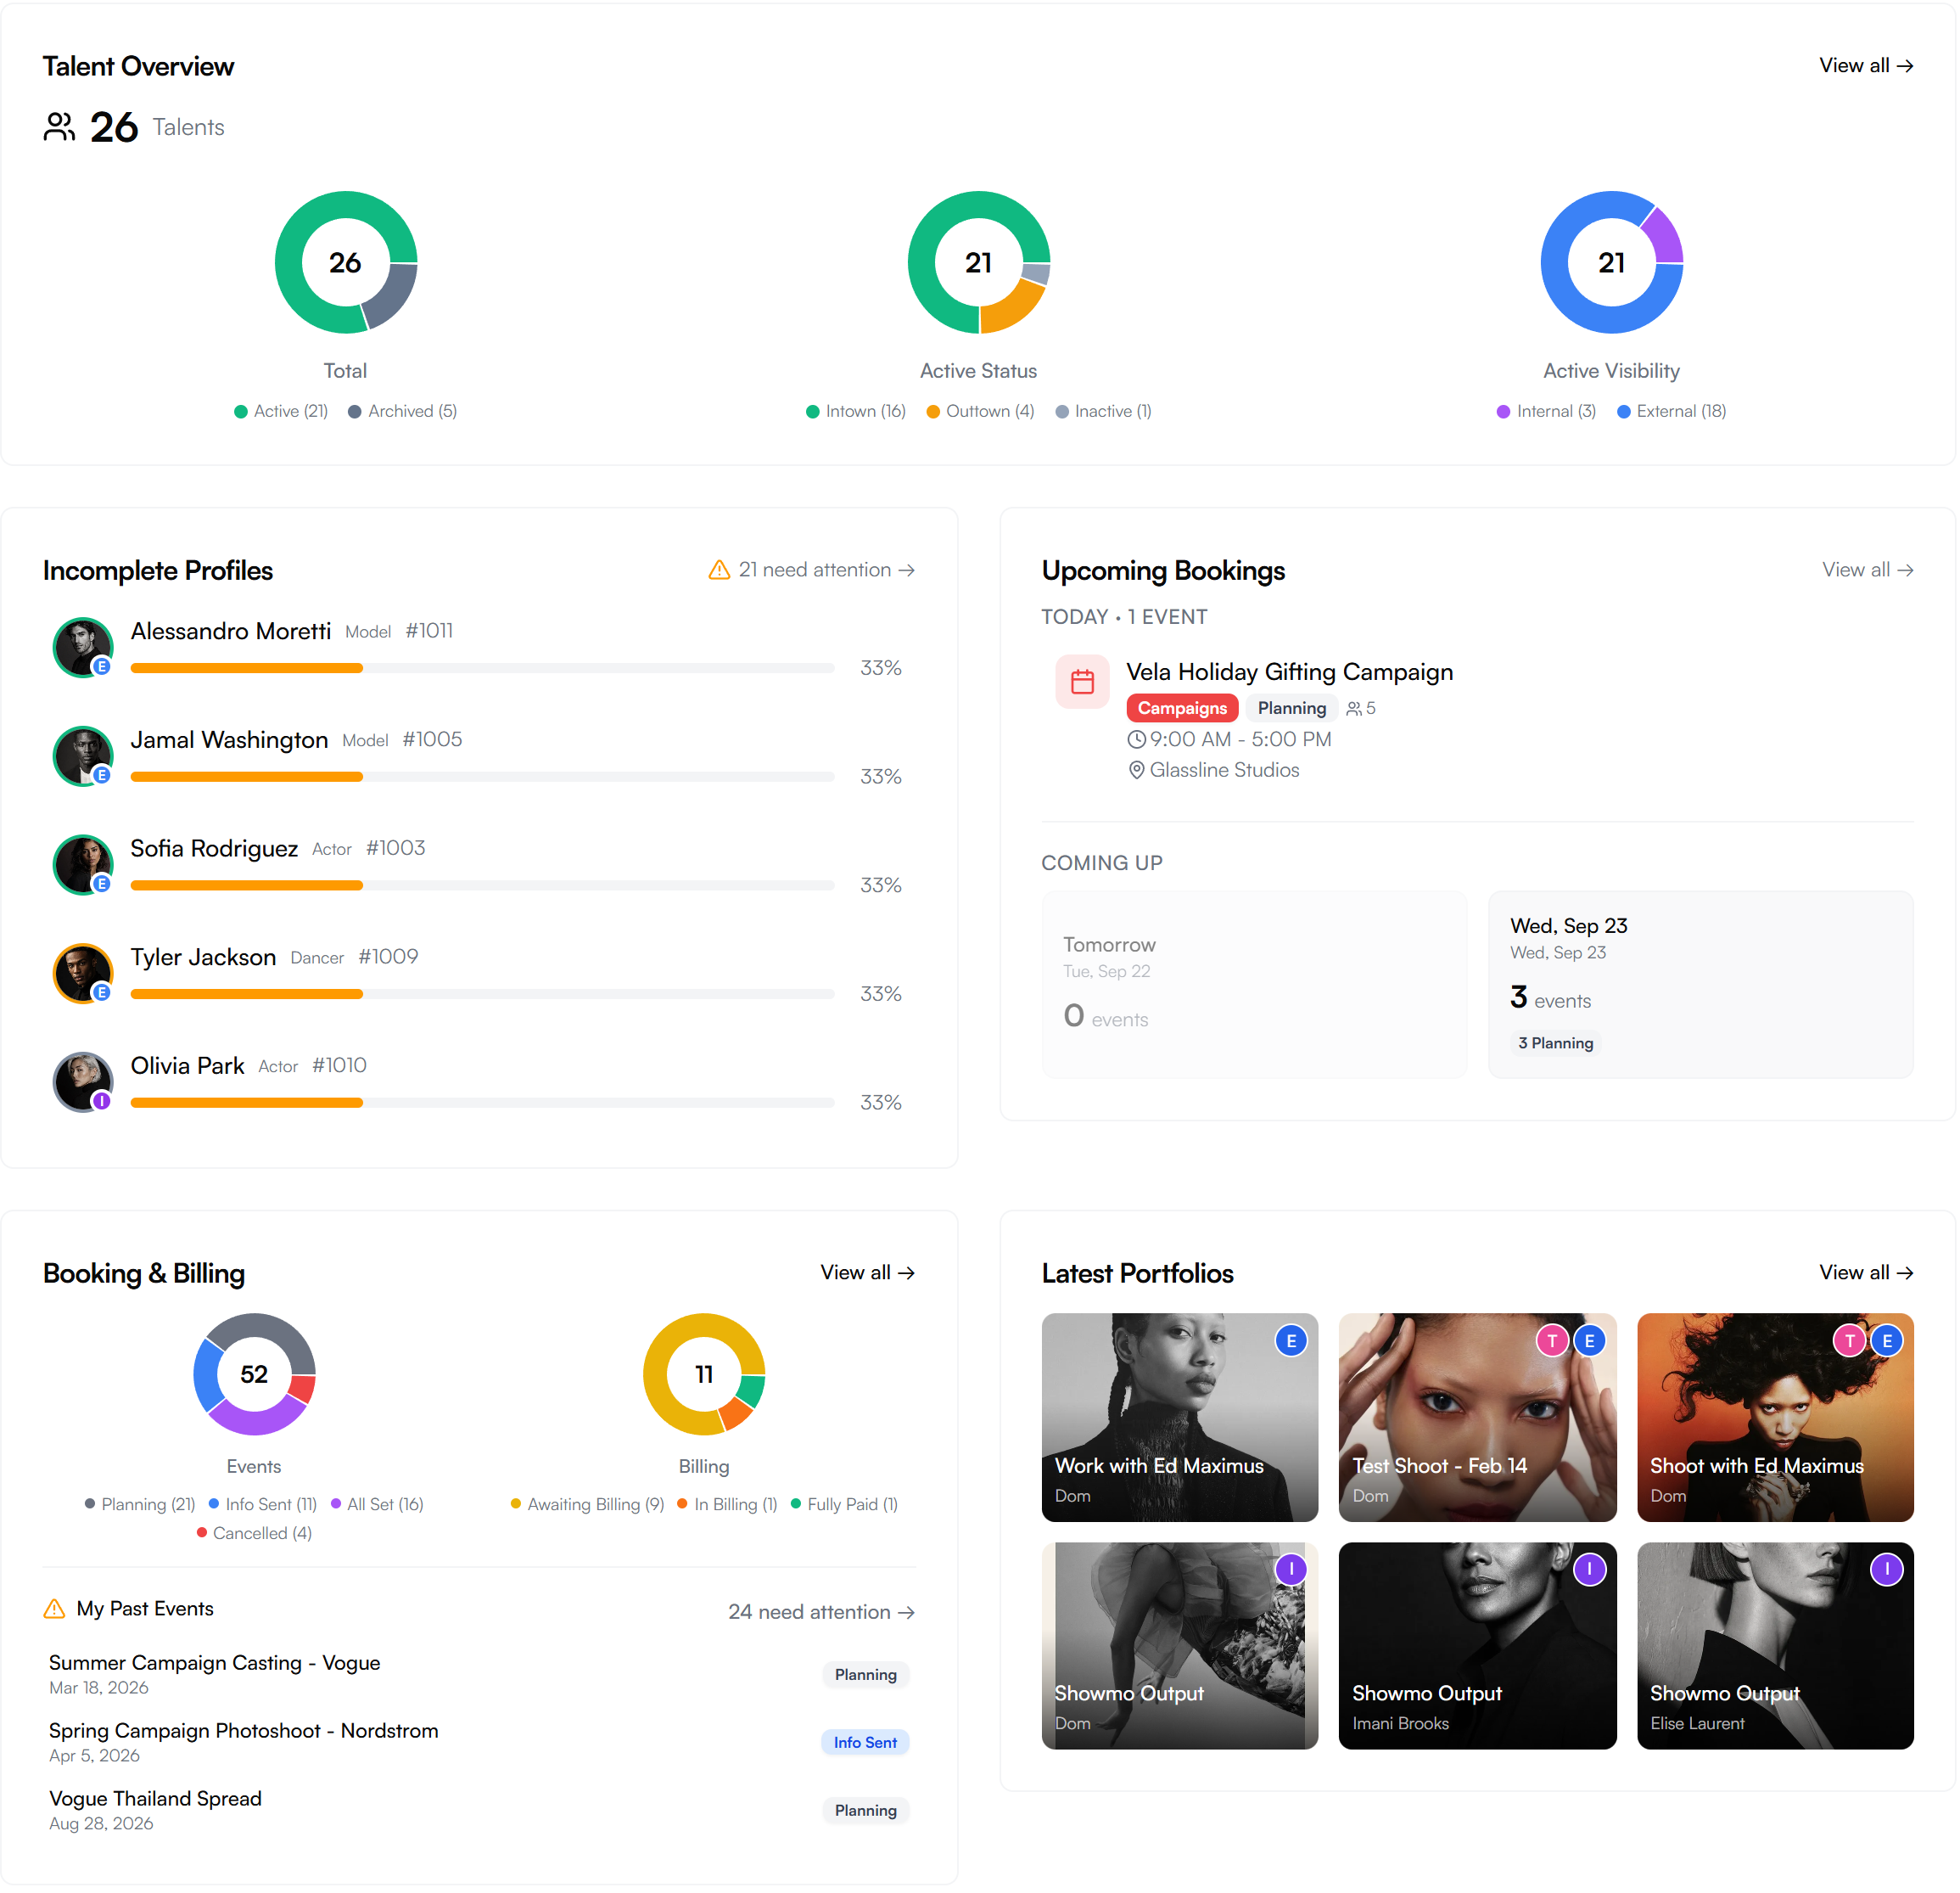The height and width of the screenshot is (1893, 1960).
Task: Open the Test Shoot - Feb 14 portfolio
Action: 1478,1418
